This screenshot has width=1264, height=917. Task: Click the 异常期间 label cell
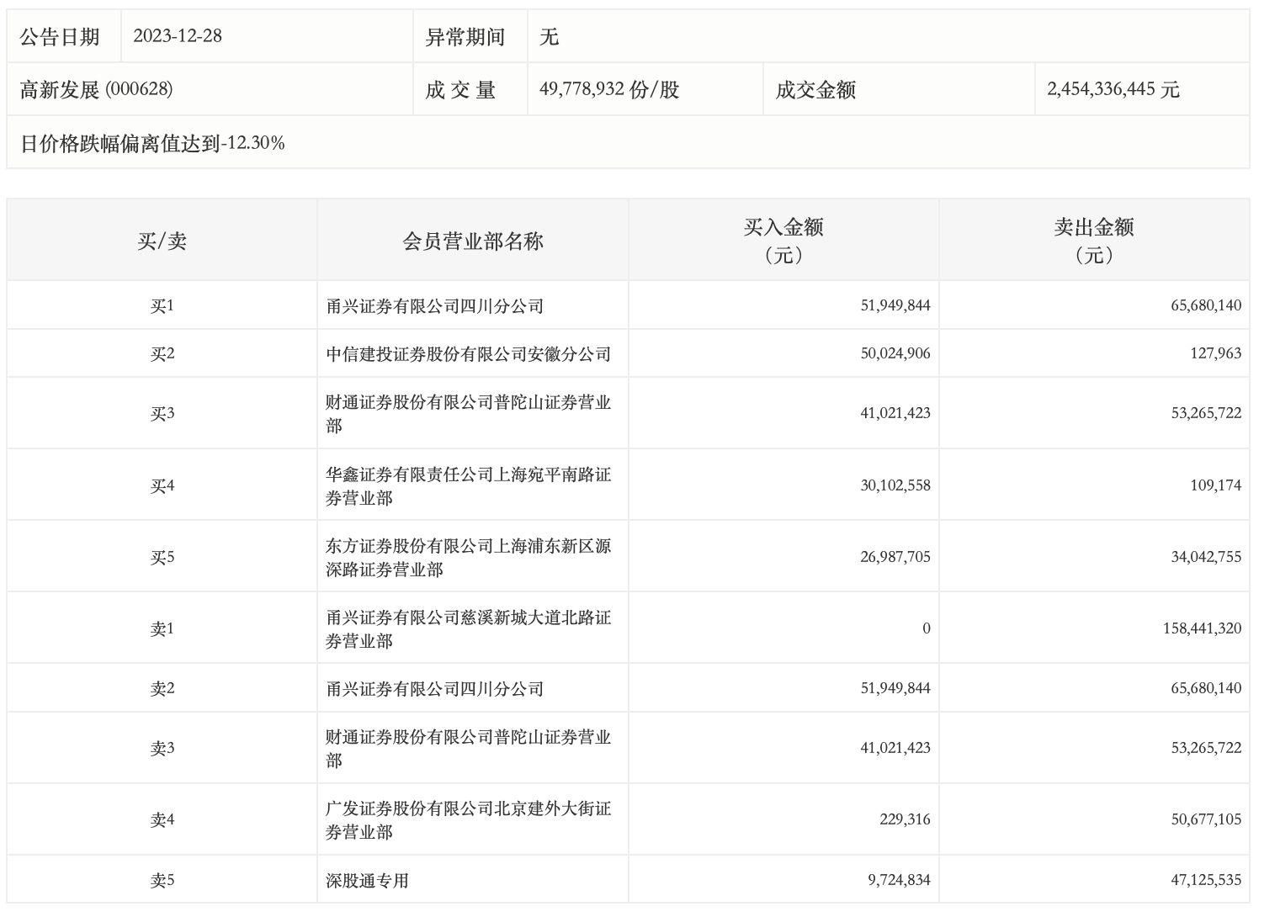(x=465, y=37)
